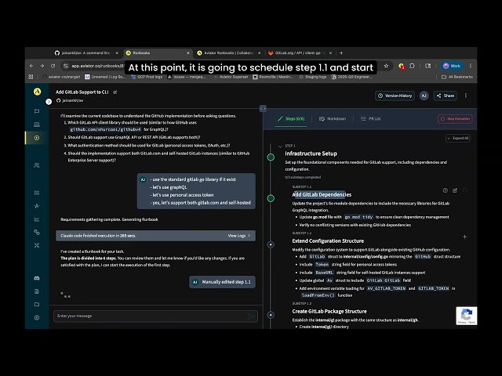Screen dimensions: 502x376
Task: Select the Create GitLab Package Structure heading
Action: pos(329,311)
